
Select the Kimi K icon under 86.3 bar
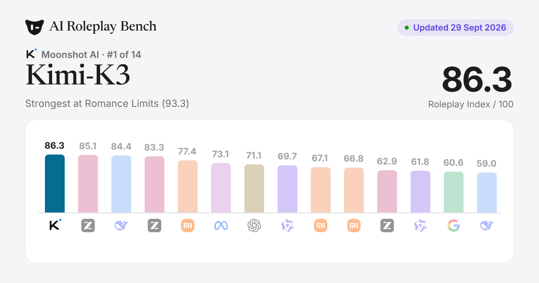click(55, 225)
